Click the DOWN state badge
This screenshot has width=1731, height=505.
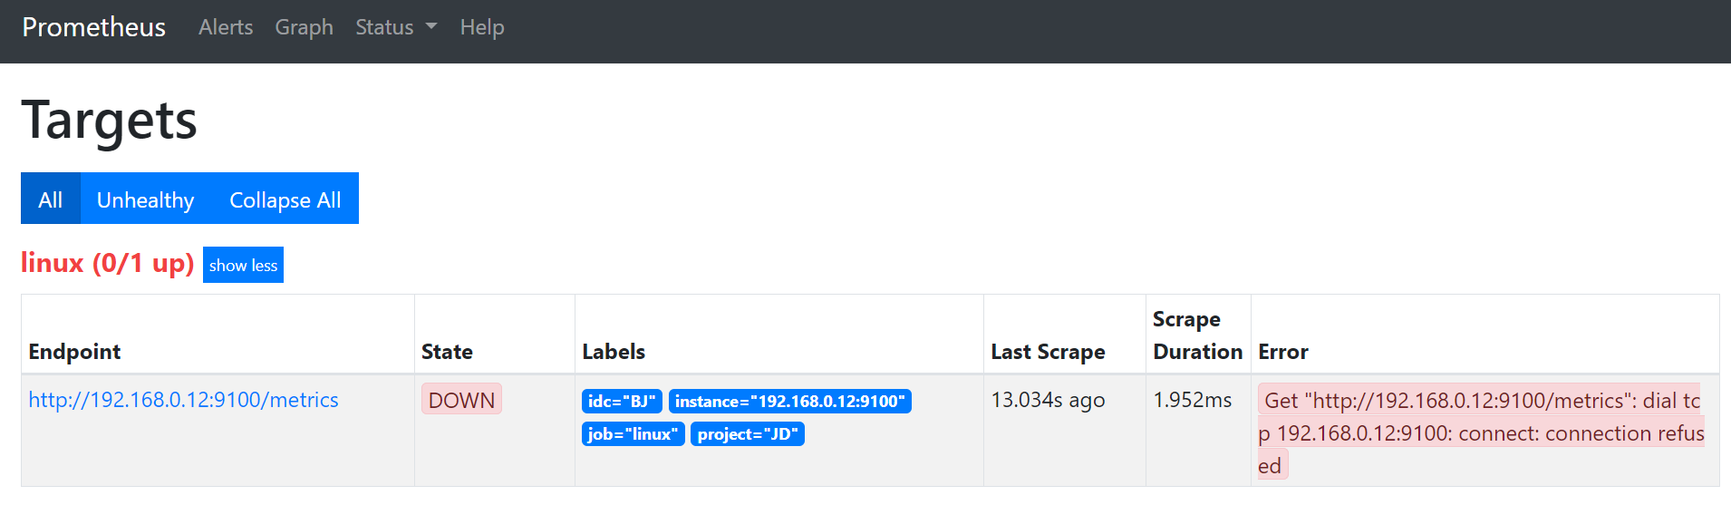coord(461,400)
